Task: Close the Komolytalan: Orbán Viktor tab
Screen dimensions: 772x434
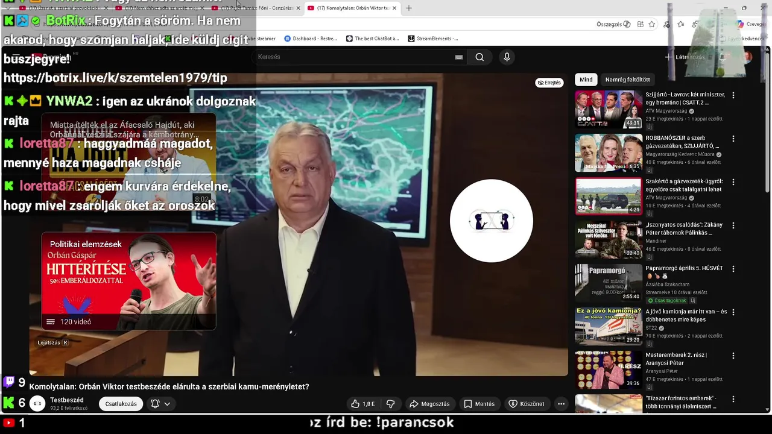Action: (394, 8)
